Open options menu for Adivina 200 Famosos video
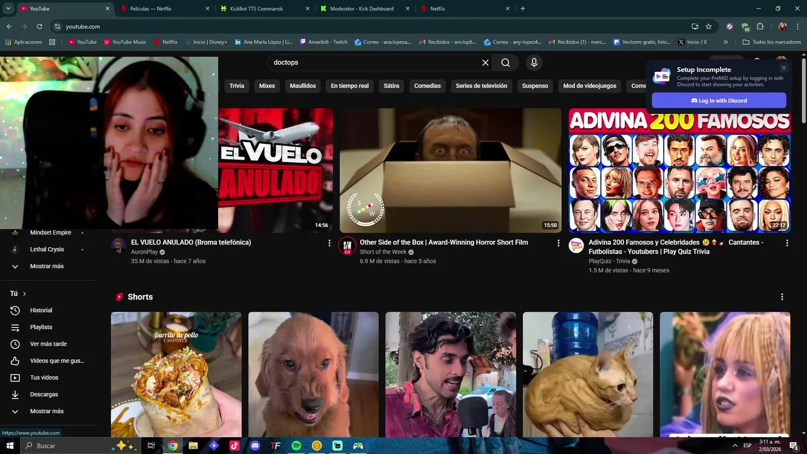Screen dimensions: 807x454 787,243
